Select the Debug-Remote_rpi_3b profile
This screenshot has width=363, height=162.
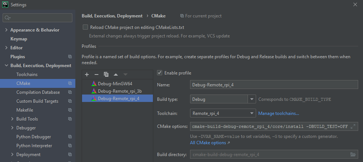(x=120, y=91)
